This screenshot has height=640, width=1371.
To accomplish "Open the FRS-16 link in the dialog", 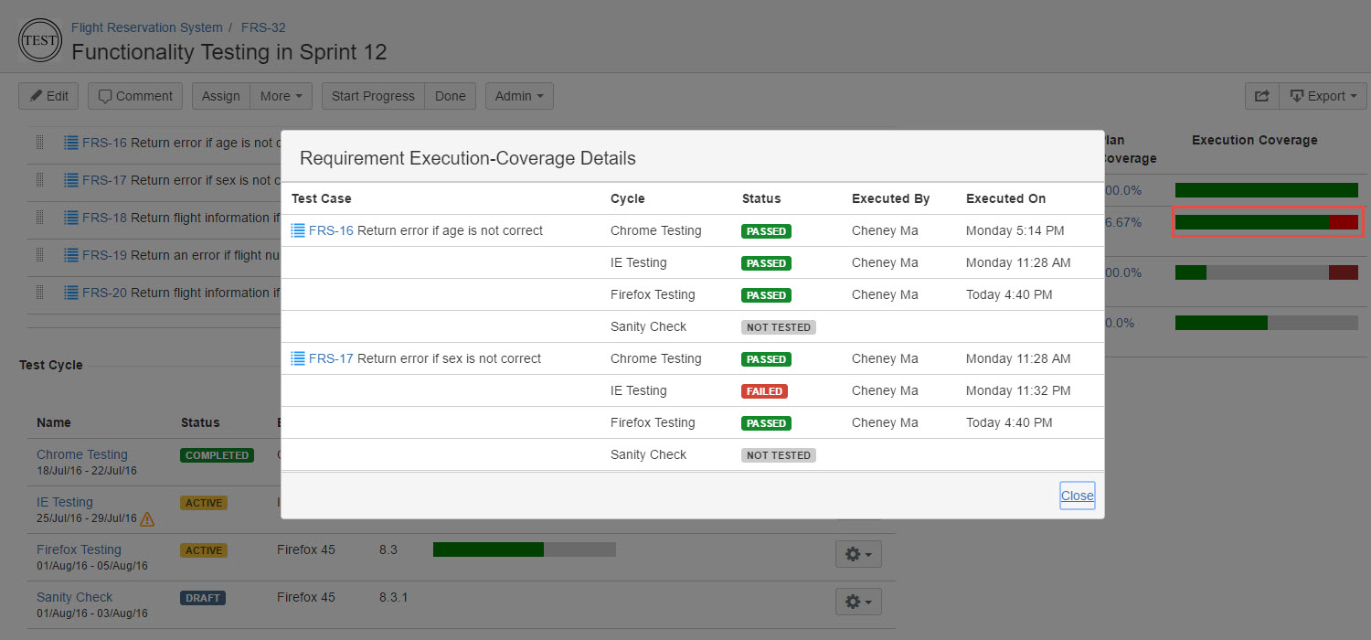I will pyautogui.click(x=331, y=230).
